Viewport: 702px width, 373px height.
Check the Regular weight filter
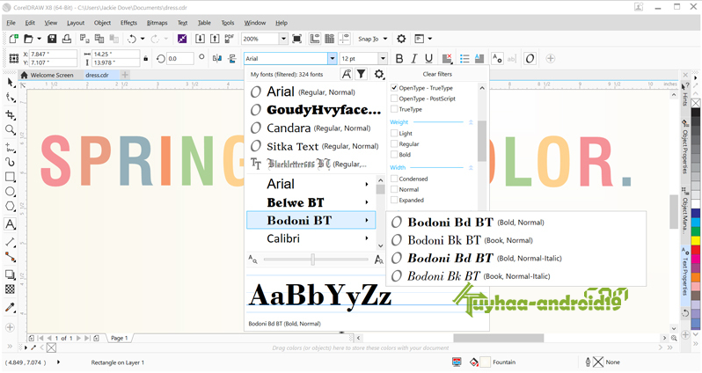[x=394, y=144]
